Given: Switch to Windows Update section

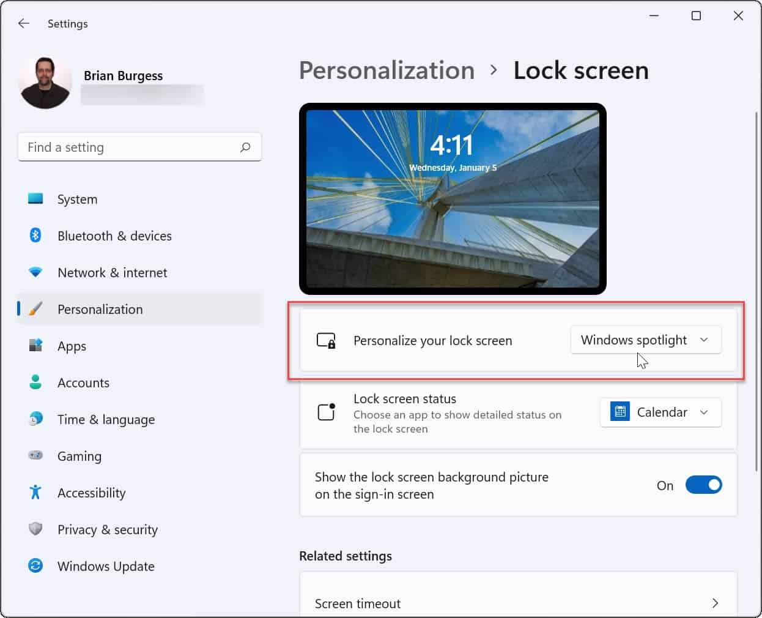Looking at the screenshot, I should [x=105, y=566].
